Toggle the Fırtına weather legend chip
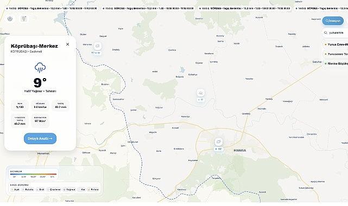The image size is (348, 206). point(93,189)
